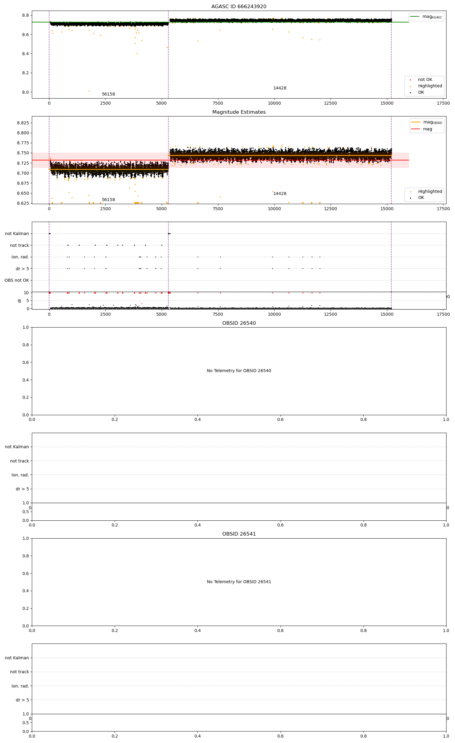455x743 pixels.
Task: Click the 'OBS not OK' axis label
Action: pyautogui.click(x=17, y=281)
